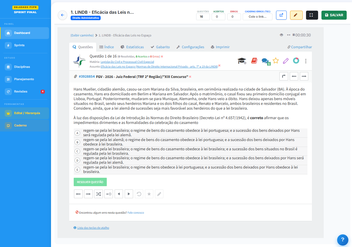This screenshot has width=352, height=247.
Task: Open the Imprimir tab
Action: coord(220,47)
